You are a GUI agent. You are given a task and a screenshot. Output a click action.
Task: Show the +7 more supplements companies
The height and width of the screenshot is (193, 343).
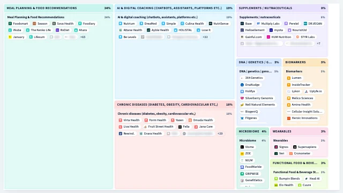318,43
